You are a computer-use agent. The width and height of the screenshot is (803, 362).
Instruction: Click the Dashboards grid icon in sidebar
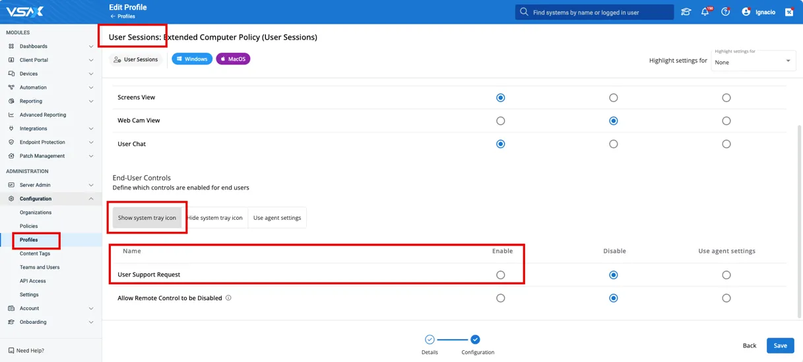point(11,47)
